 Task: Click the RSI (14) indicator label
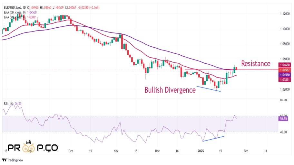[9, 104]
